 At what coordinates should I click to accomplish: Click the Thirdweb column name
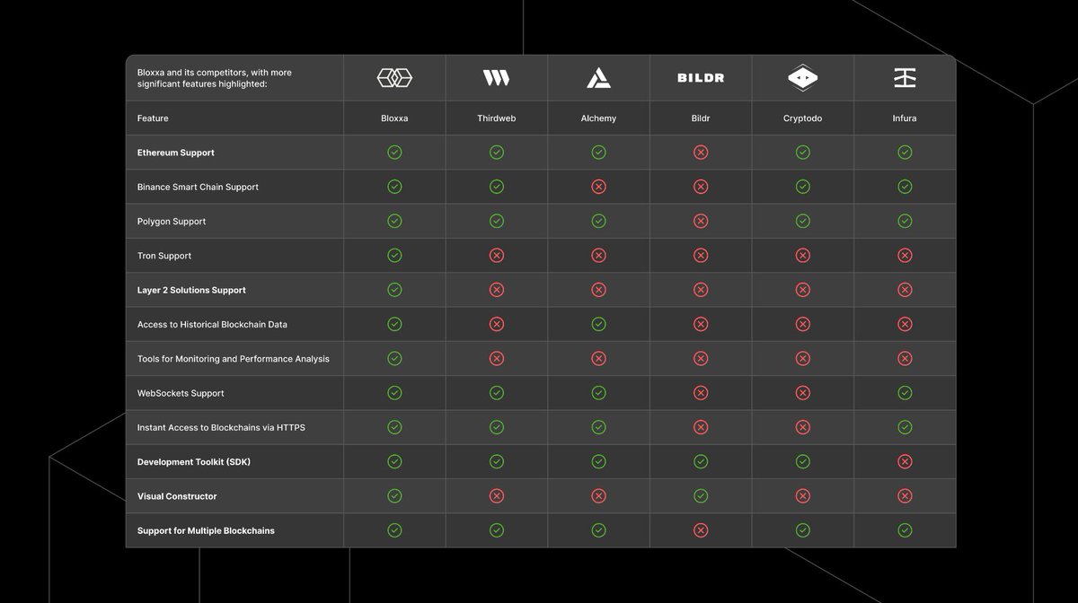[496, 118]
